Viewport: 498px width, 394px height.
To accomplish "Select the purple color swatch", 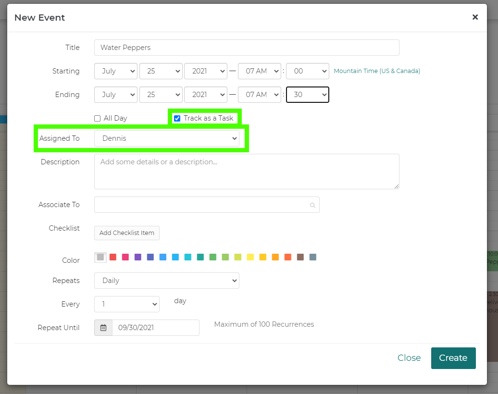I will (x=138, y=257).
